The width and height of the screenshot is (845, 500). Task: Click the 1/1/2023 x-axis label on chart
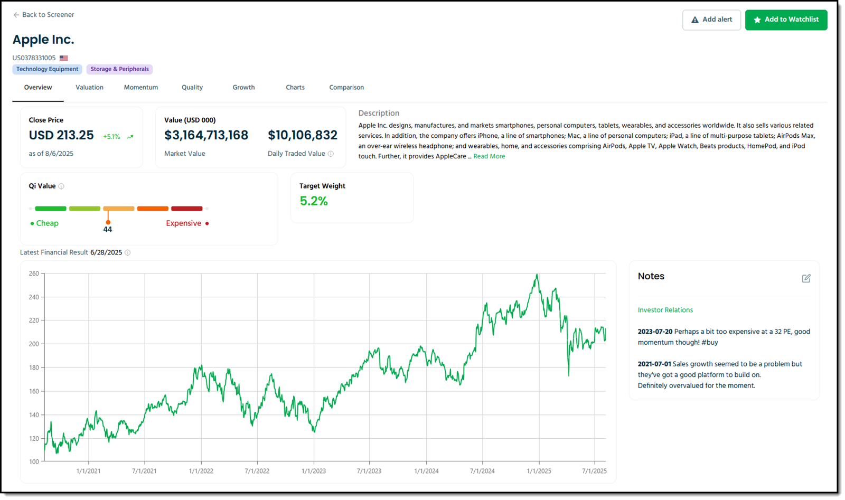point(314,471)
